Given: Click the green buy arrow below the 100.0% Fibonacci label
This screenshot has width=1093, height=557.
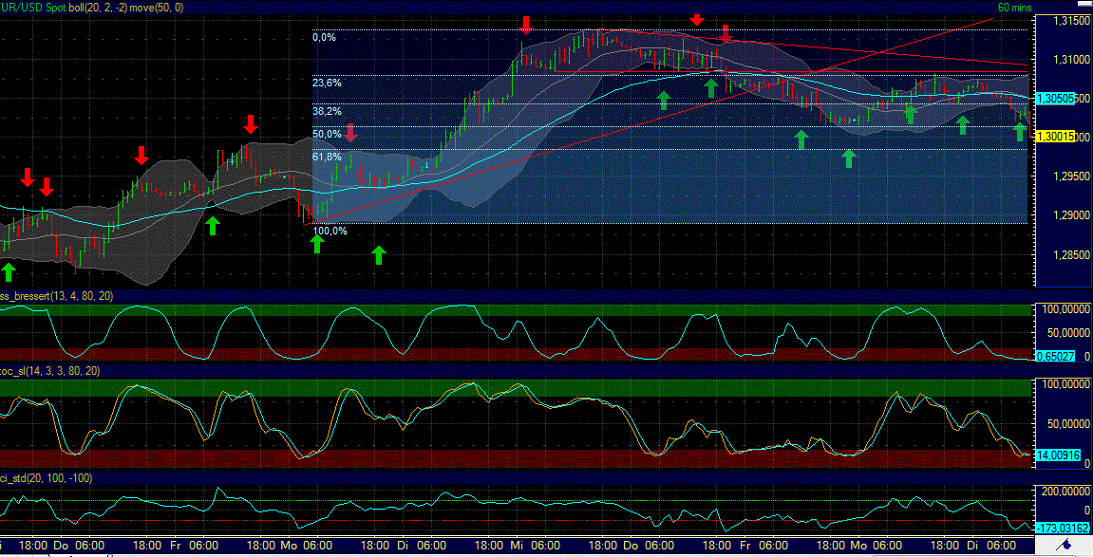Looking at the screenshot, I should pos(318,245).
